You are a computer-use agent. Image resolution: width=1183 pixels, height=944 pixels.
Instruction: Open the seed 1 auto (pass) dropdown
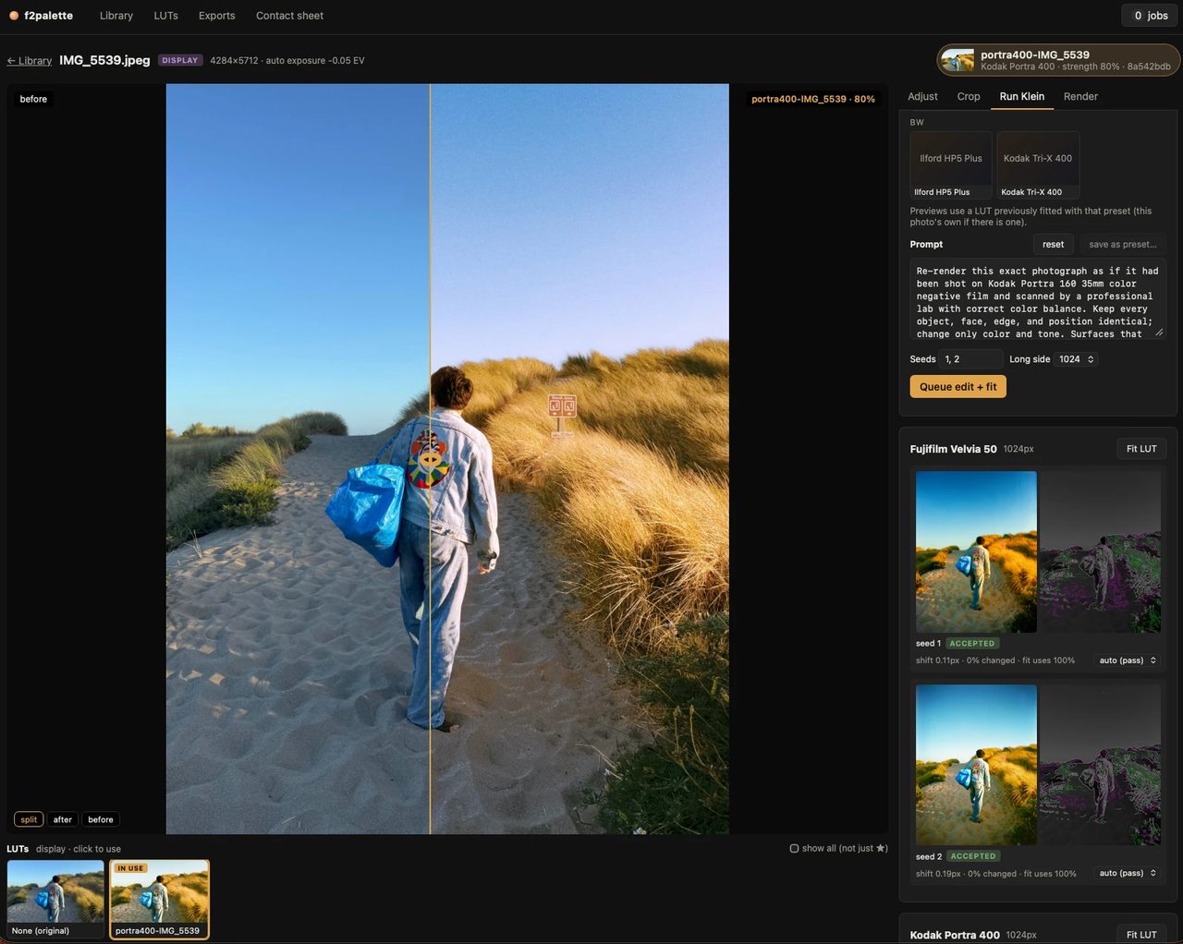(x=1128, y=660)
